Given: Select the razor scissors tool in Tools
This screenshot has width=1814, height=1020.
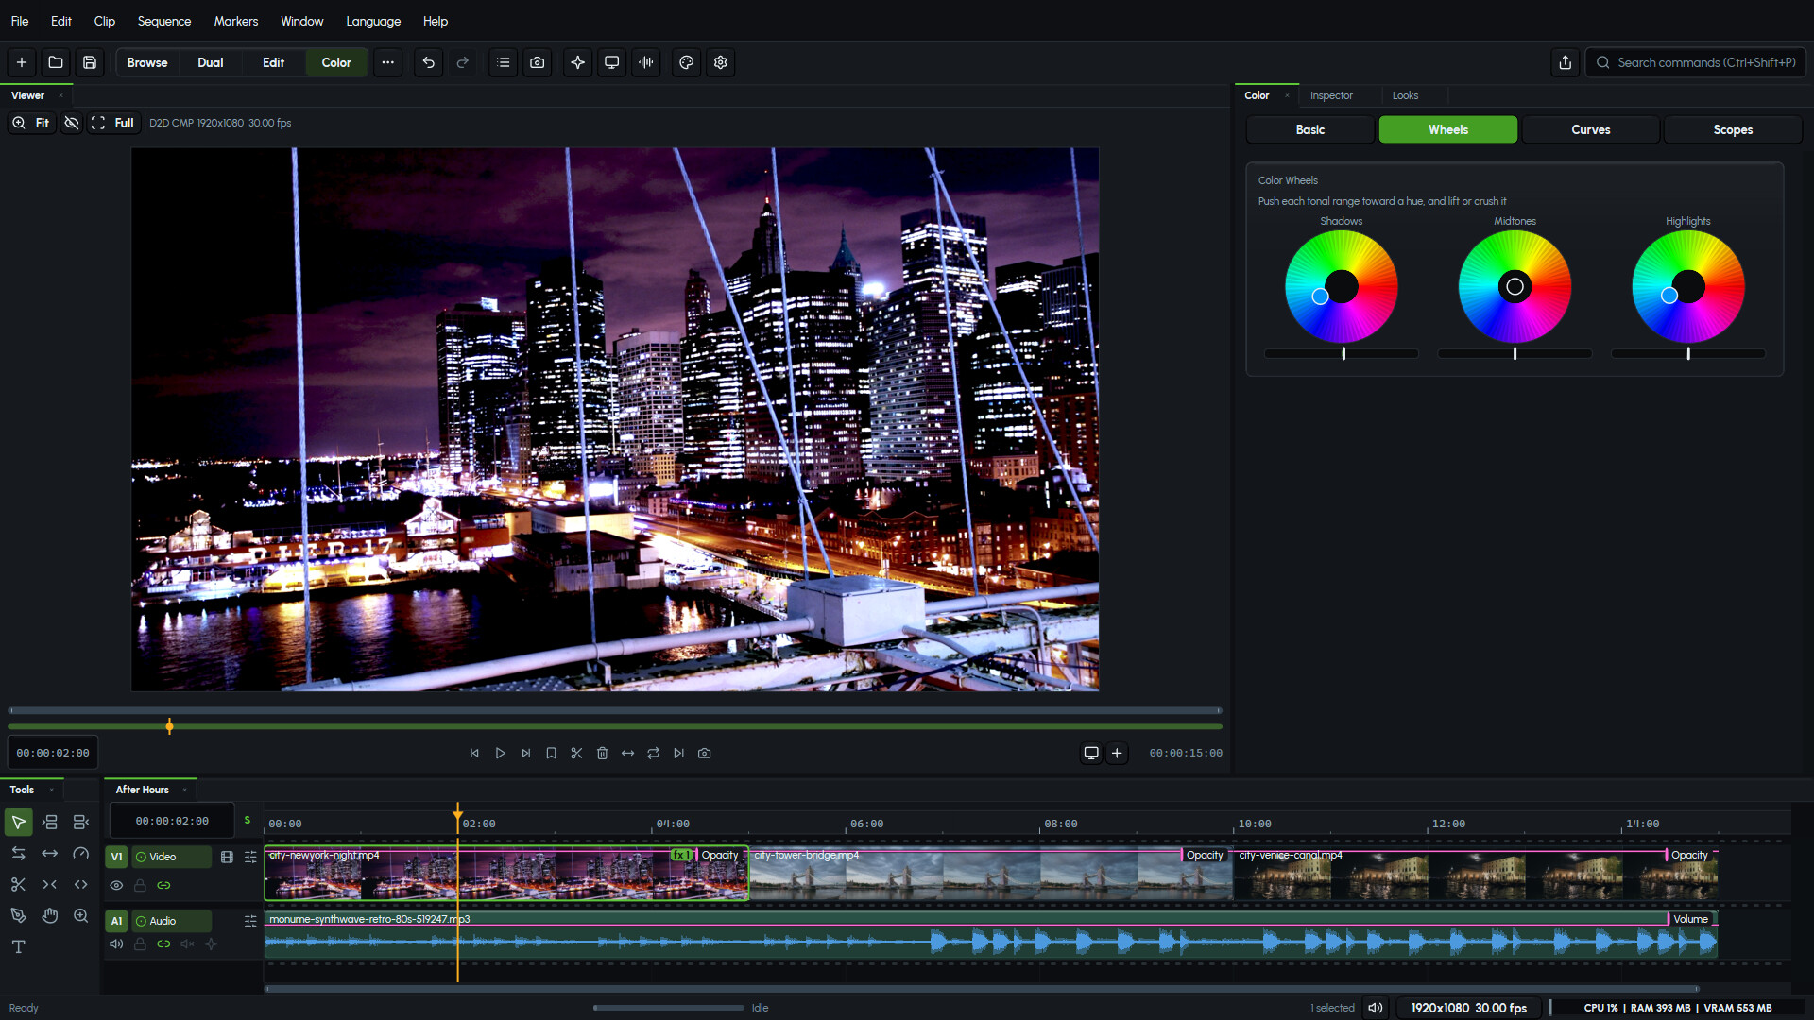Looking at the screenshot, I should click(18, 885).
